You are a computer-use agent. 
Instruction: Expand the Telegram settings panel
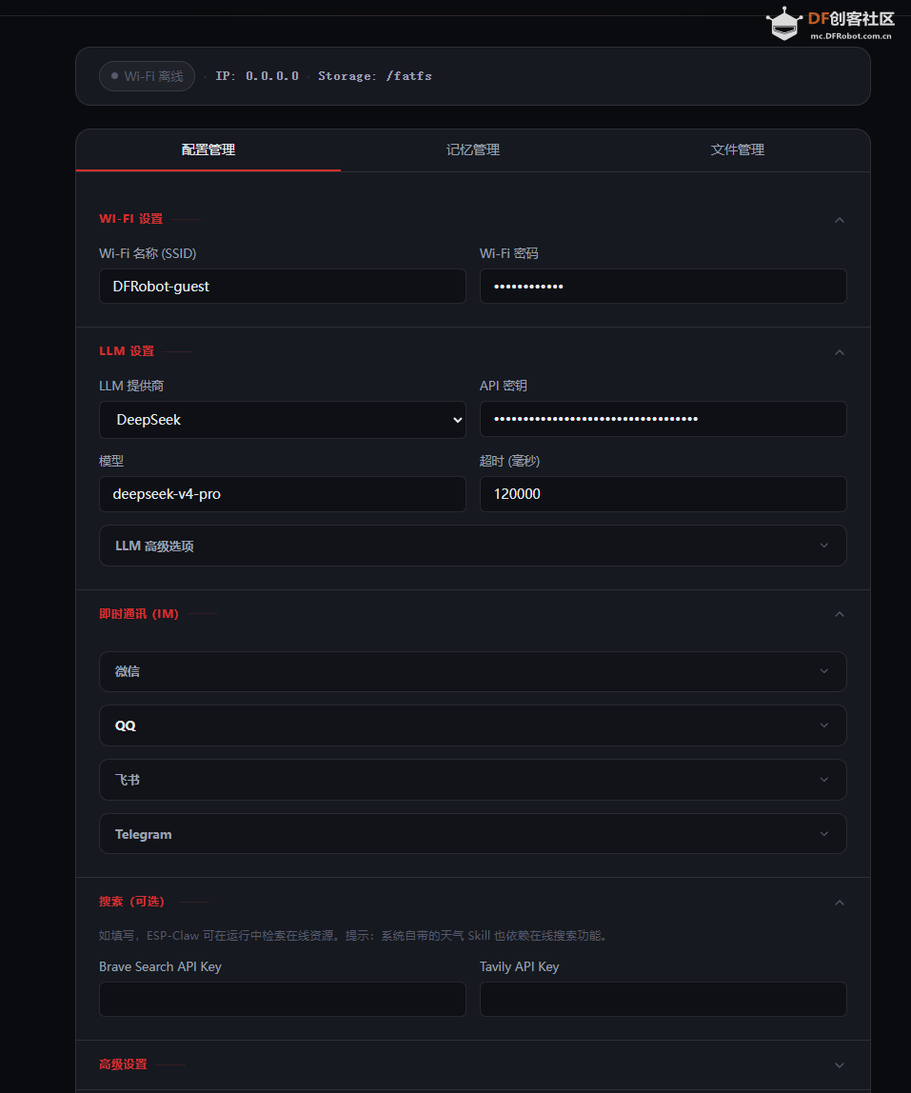point(472,833)
